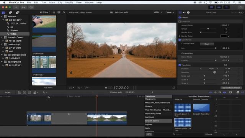245x138 pixels.
Task: Click the keyword editor key icon
Action: click(x=23, y=7)
